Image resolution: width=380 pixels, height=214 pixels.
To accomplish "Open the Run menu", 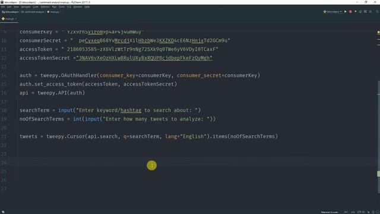I will 54,7.
